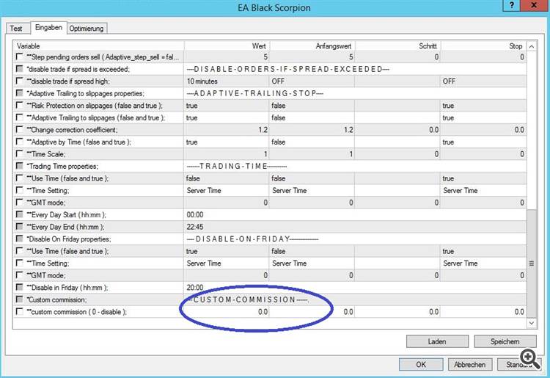Select the Eingaben tab
Screen dimensions: 550x378
pos(48,27)
